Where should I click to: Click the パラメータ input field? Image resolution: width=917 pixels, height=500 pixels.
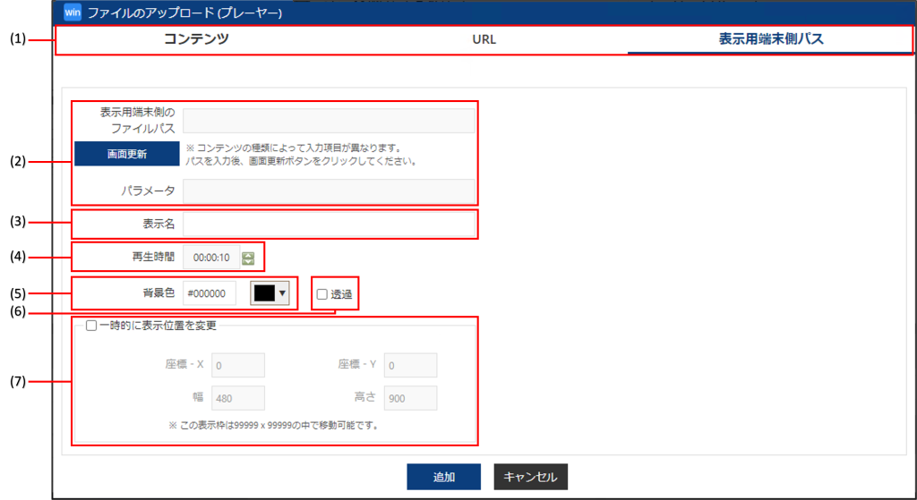pyautogui.click(x=329, y=191)
